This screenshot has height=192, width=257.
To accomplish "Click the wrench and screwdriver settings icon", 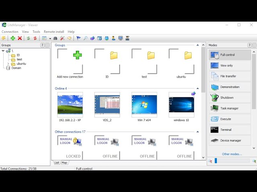I will coord(62,38).
